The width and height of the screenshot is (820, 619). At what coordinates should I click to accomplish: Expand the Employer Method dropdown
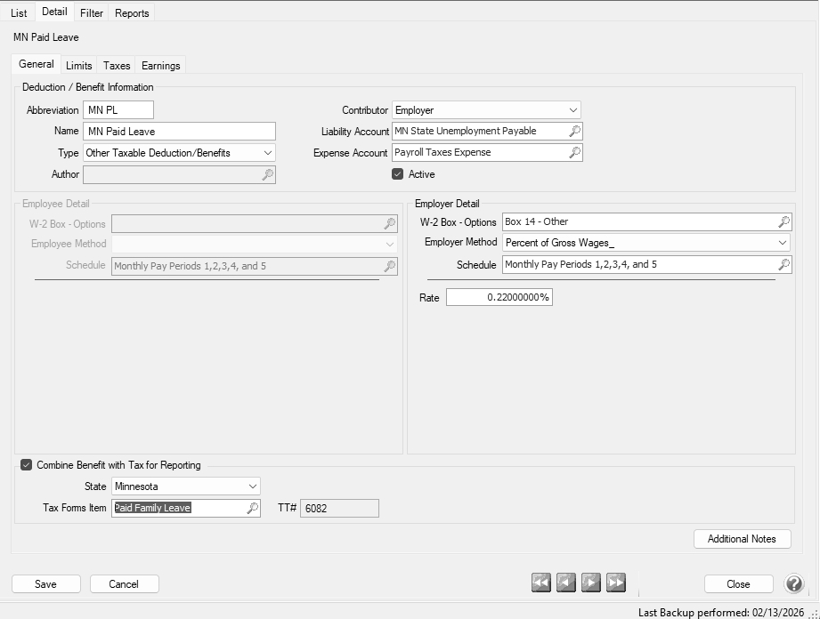[x=783, y=243]
